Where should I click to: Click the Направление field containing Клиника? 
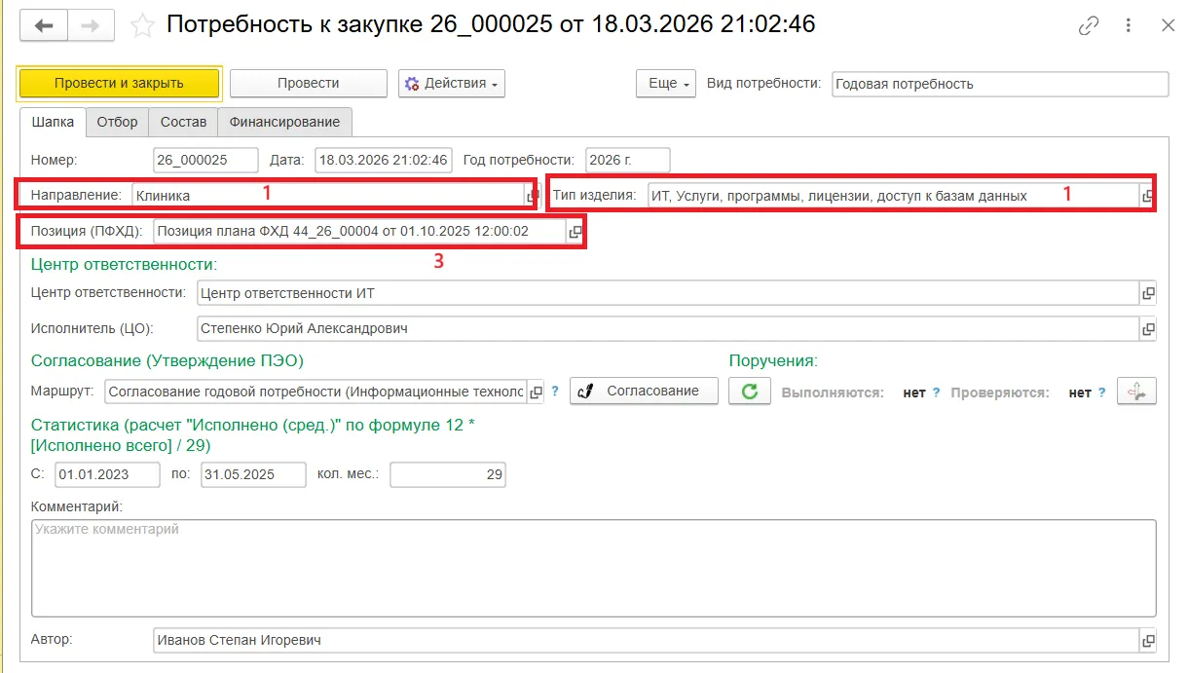[x=329, y=195]
